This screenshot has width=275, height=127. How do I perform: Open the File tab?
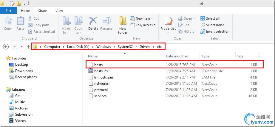[8, 10]
